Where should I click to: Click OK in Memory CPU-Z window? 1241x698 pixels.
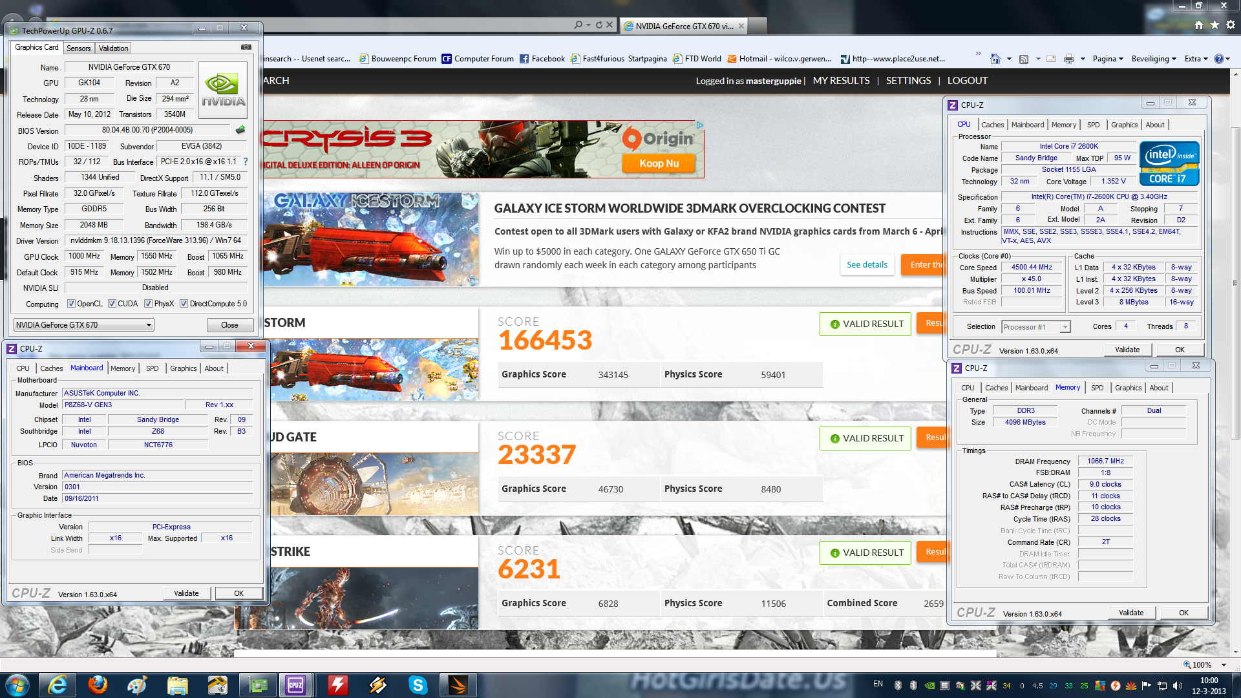tap(1183, 613)
